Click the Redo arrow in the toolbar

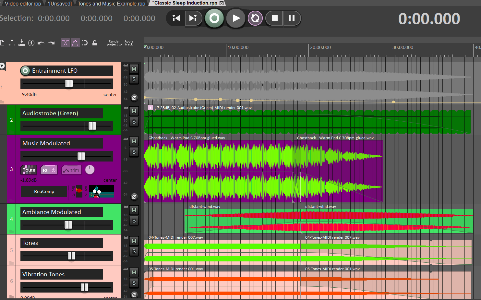coord(51,43)
